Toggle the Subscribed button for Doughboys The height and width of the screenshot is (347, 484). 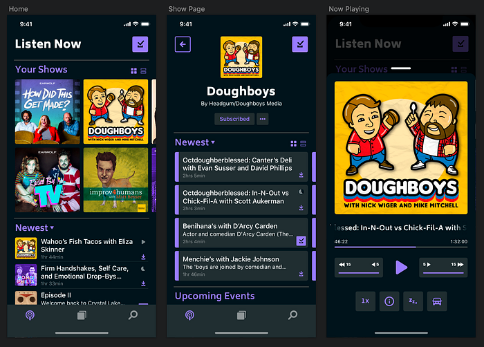[234, 119]
